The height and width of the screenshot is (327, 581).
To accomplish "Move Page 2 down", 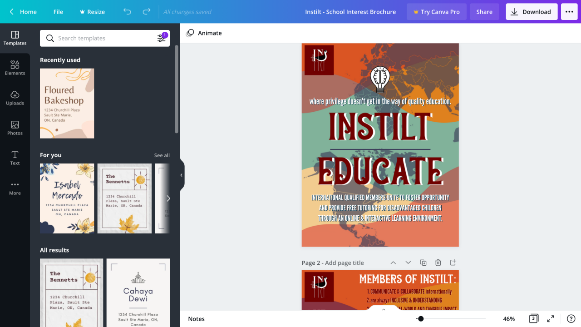I will pyautogui.click(x=408, y=263).
